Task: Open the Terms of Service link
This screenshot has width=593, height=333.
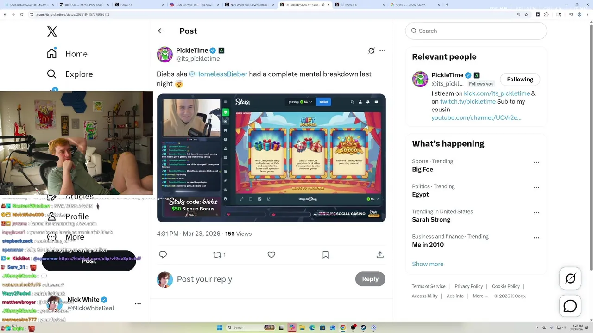Action: click(x=429, y=286)
